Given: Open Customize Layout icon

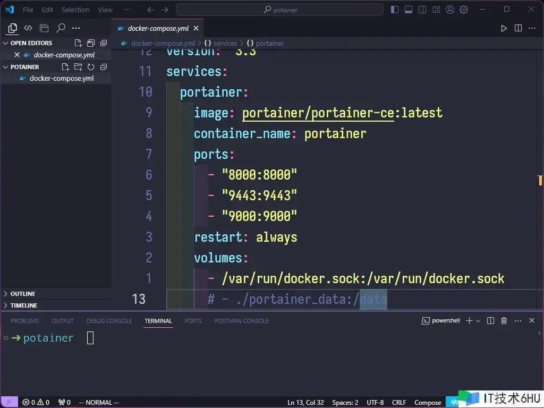Looking at the screenshot, I should coord(436,10).
